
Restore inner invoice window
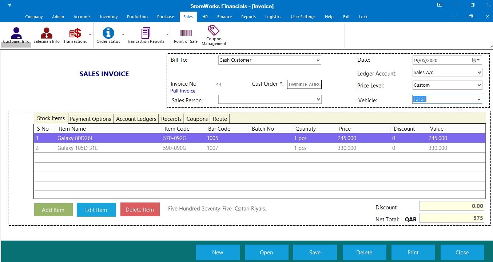(471, 16)
